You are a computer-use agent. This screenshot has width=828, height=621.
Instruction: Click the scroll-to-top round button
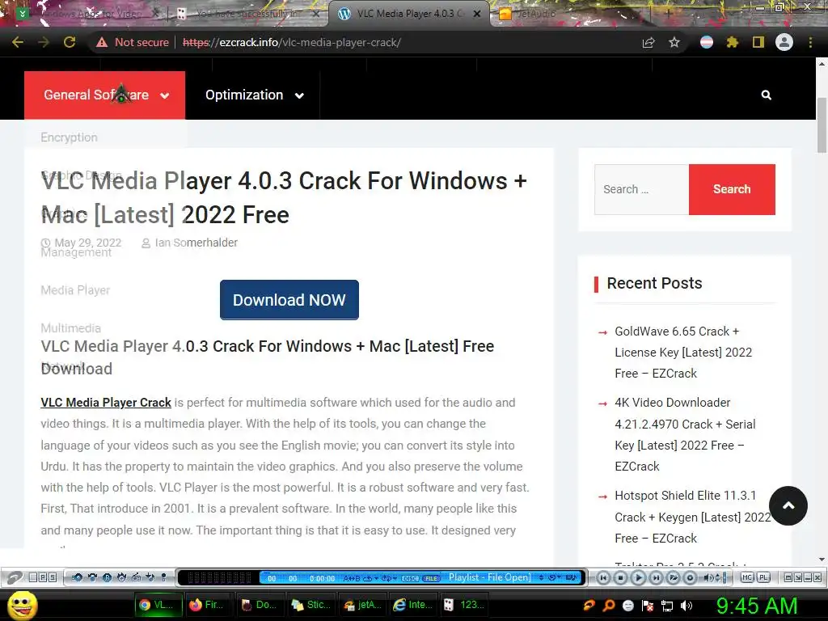pyautogui.click(x=788, y=506)
